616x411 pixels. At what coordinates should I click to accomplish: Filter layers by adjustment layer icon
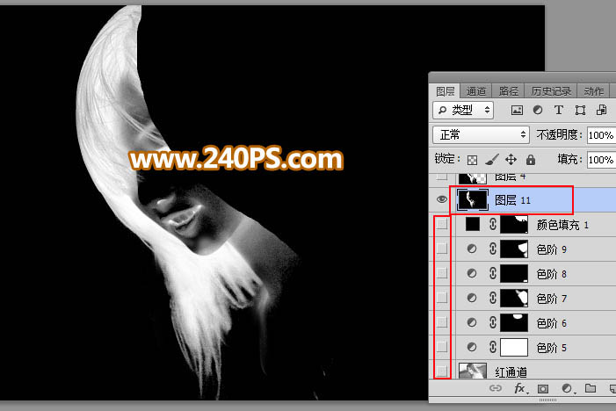click(x=538, y=111)
